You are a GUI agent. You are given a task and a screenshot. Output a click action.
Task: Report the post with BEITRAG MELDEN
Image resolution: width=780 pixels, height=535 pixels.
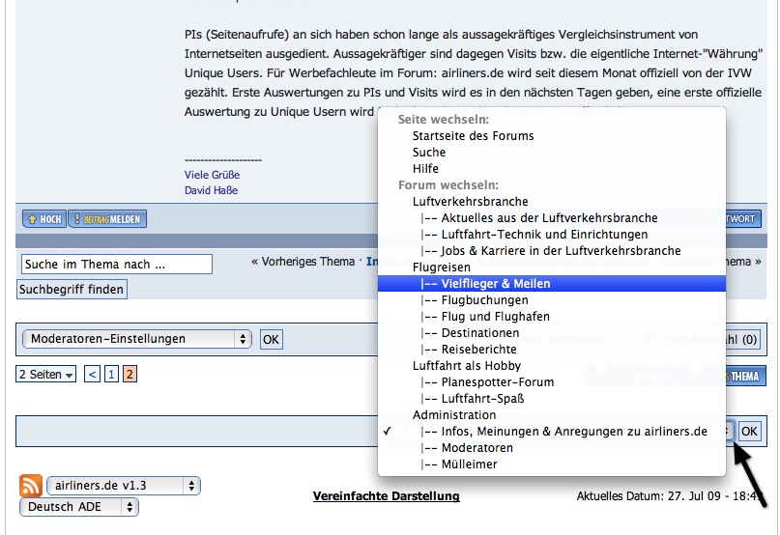(107, 219)
